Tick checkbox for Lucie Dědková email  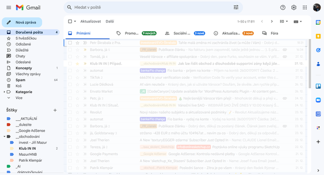tap(70, 84)
